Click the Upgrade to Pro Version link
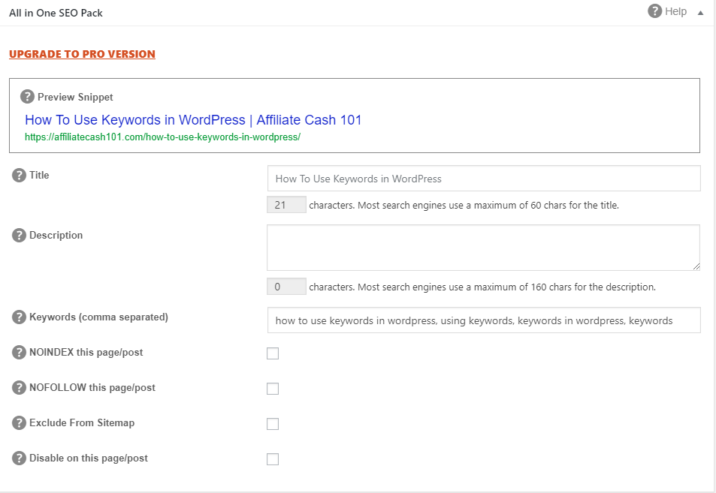The image size is (716, 493). [x=82, y=54]
